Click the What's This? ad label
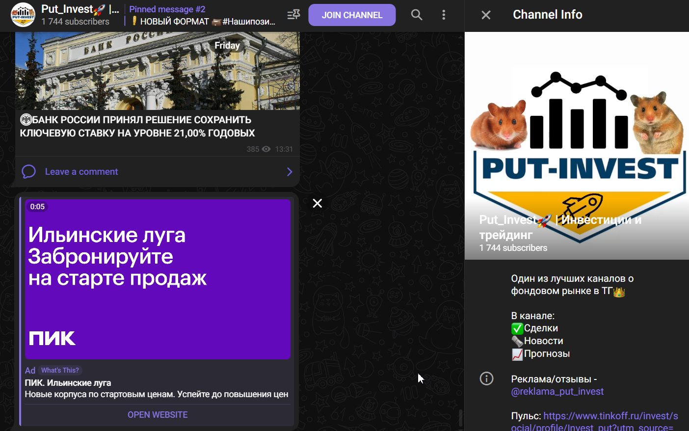Viewport: 689px width, 431px height. click(60, 370)
